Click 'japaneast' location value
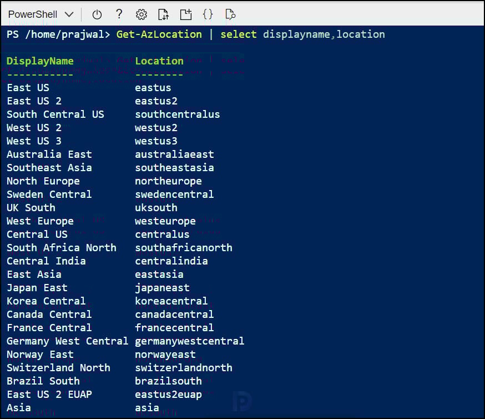The width and height of the screenshot is (485, 419). 162,288
